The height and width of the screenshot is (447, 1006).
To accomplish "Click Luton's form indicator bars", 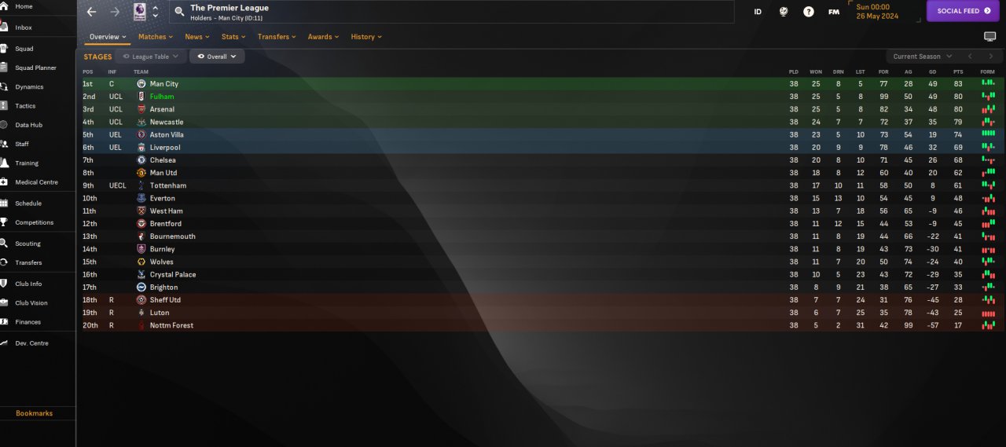I will click(988, 313).
